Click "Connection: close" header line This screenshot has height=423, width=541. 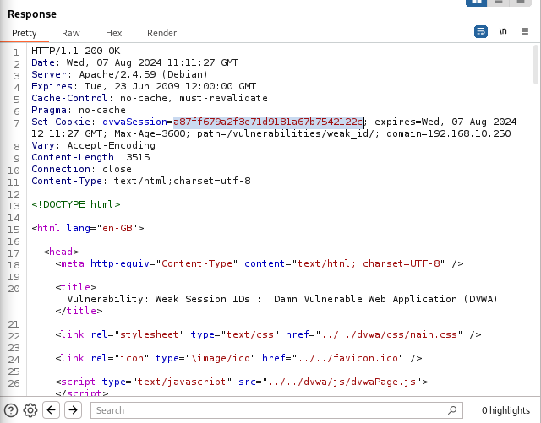point(81,169)
